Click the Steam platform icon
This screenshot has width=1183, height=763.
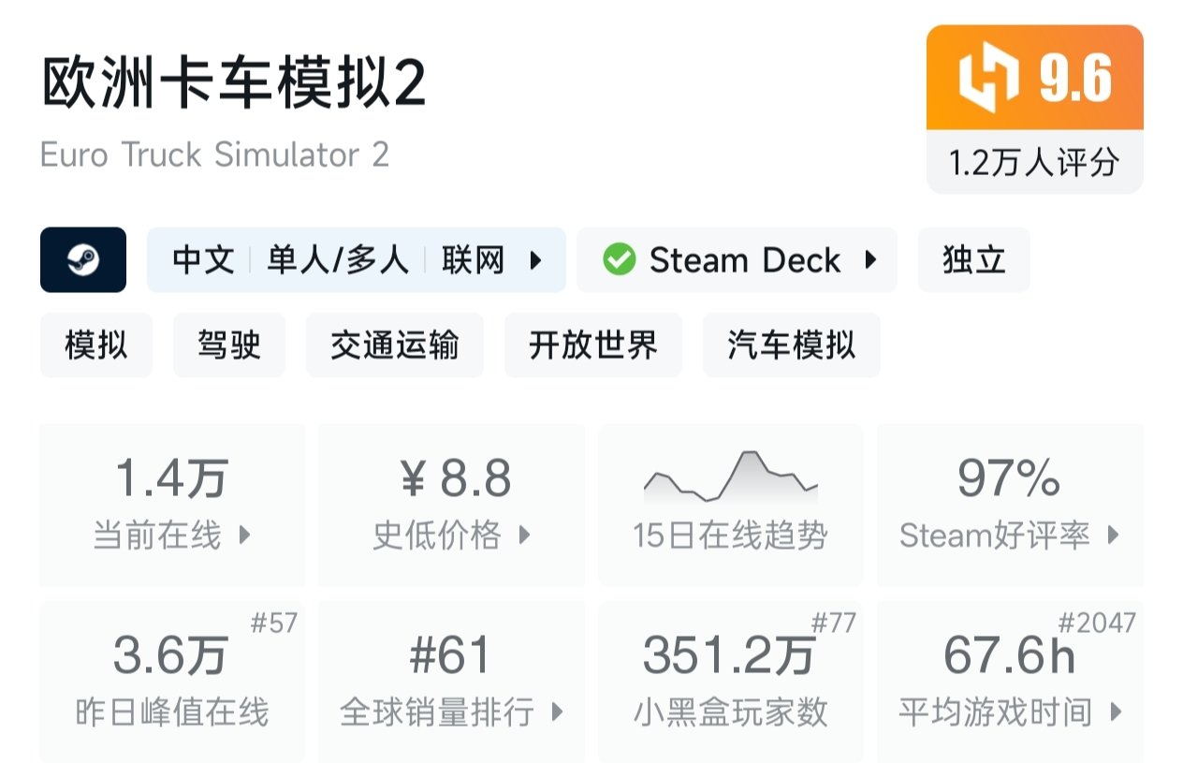pyautogui.click(x=83, y=260)
